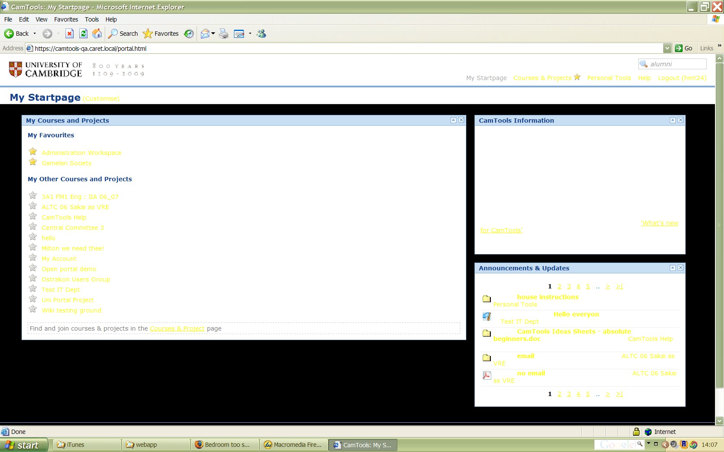This screenshot has width=724, height=452.
Task: Click the Go button
Action: tap(684, 48)
